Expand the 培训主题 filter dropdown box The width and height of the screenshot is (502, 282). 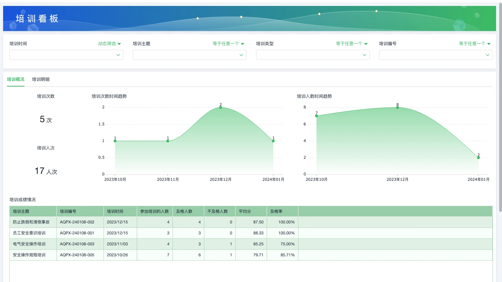click(190, 55)
